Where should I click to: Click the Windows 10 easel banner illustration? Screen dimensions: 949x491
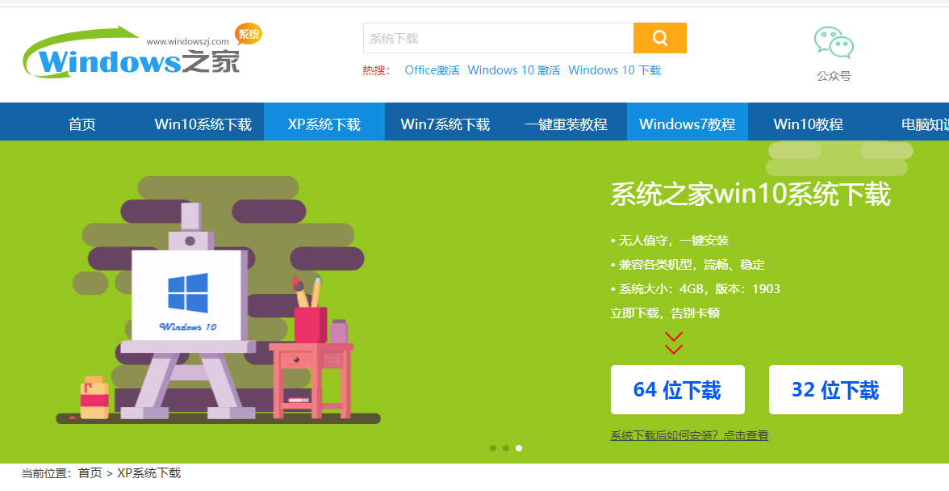[x=218, y=307]
